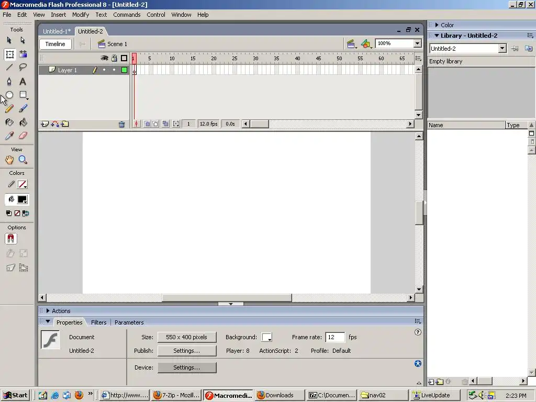Select the Rectangle tool

pyautogui.click(x=23, y=95)
